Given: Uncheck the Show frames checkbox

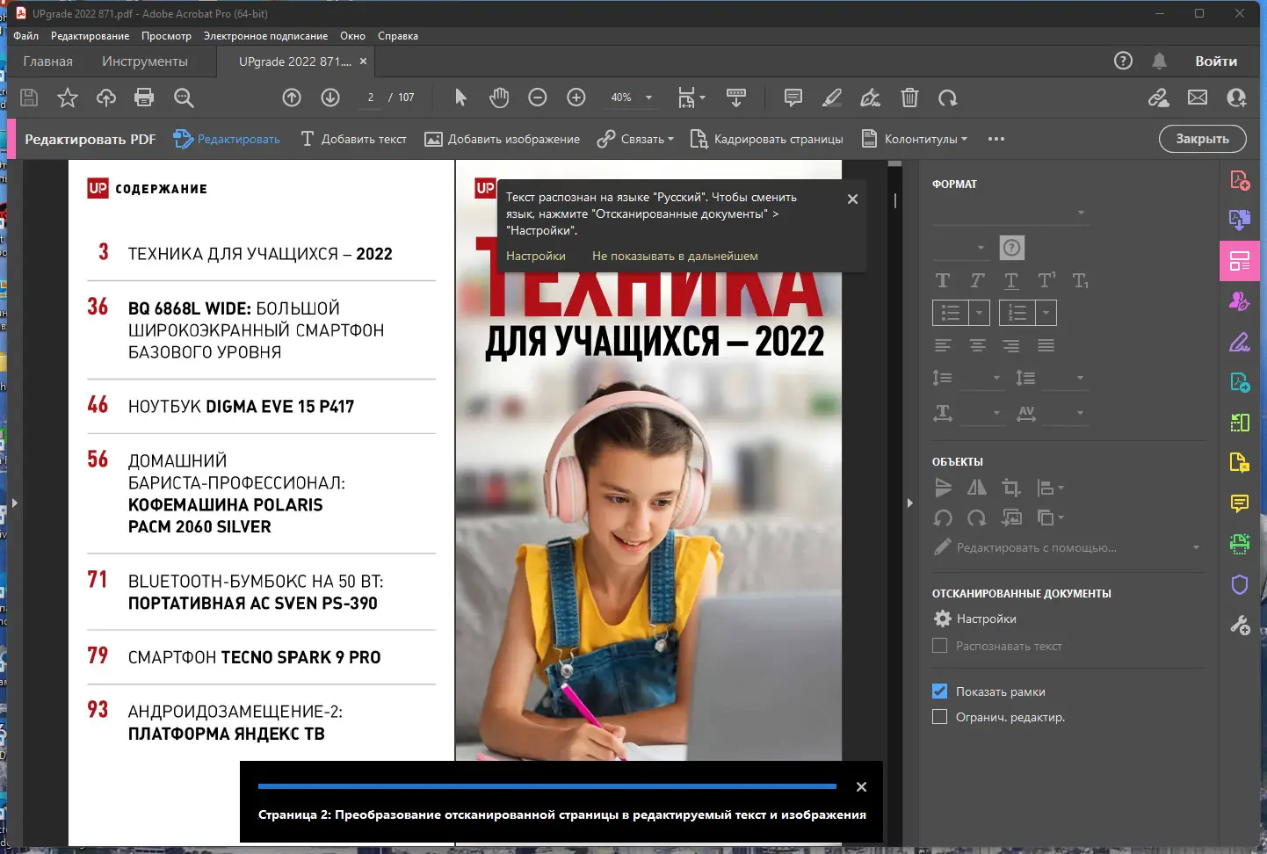Looking at the screenshot, I should point(939,691).
